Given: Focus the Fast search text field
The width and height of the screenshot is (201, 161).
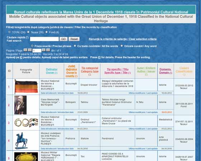Looking at the screenshot, I should [x=45, y=39].
